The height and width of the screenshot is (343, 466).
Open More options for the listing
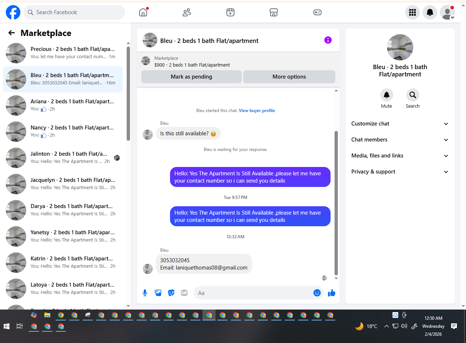289,77
